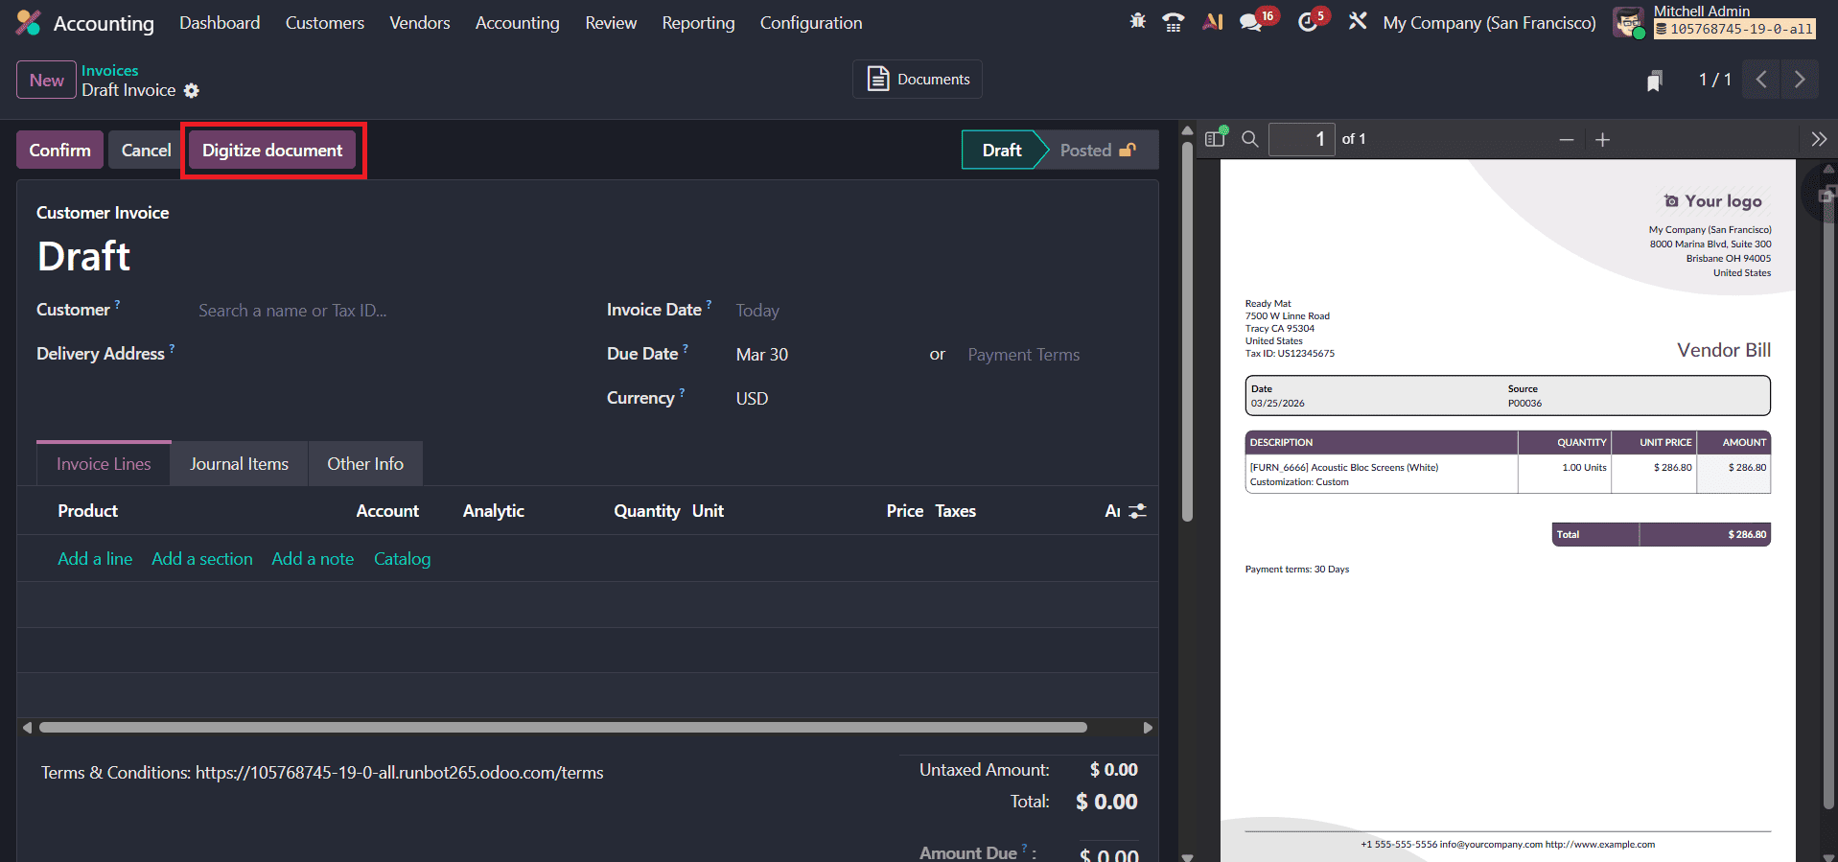Open the My Company (San Francisco) switcher
Viewport: 1838px width, 862px height.
pyautogui.click(x=1489, y=23)
